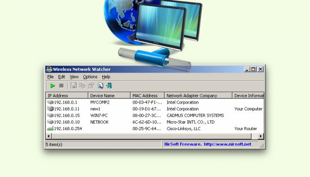Click Micro-Star INT'L CO., LTD cell
This screenshot has width=310, height=177.
point(190,122)
